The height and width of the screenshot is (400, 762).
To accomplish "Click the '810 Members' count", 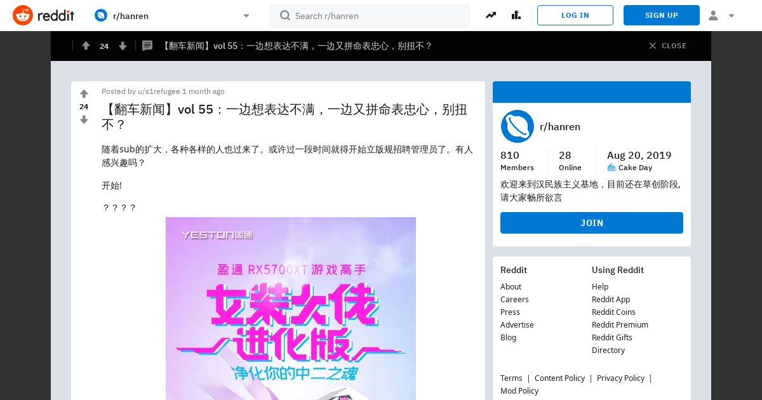I will (517, 161).
